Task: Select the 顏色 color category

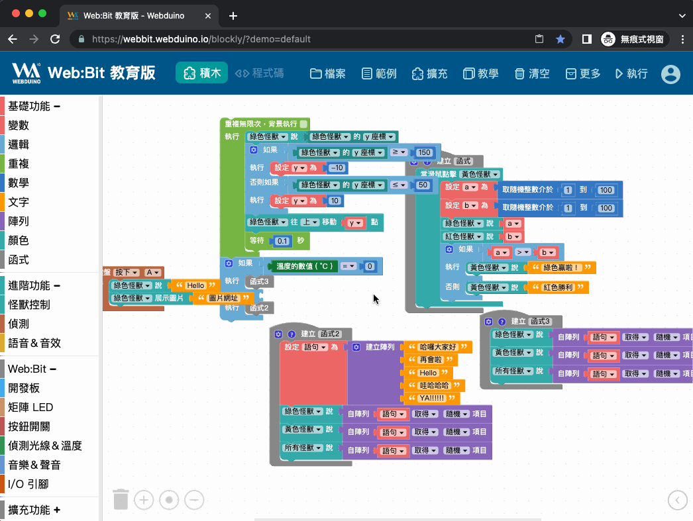Action: (19, 240)
